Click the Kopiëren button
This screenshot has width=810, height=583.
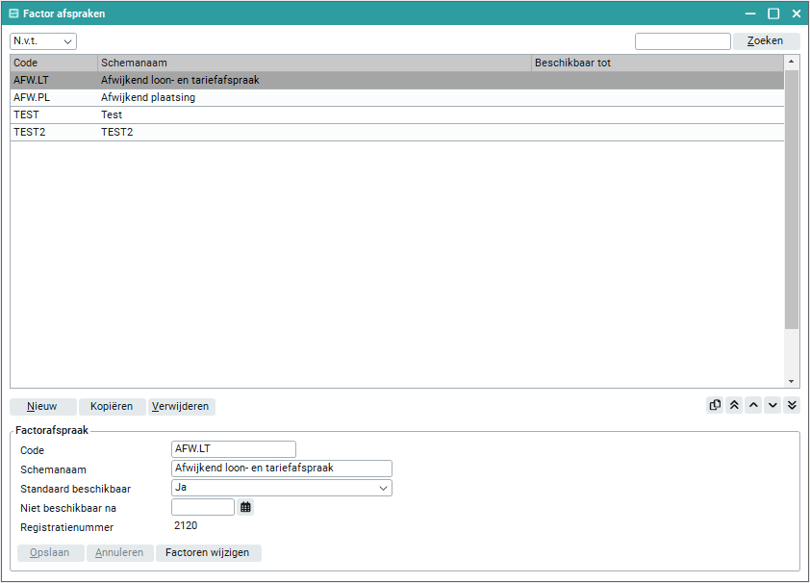click(x=112, y=406)
